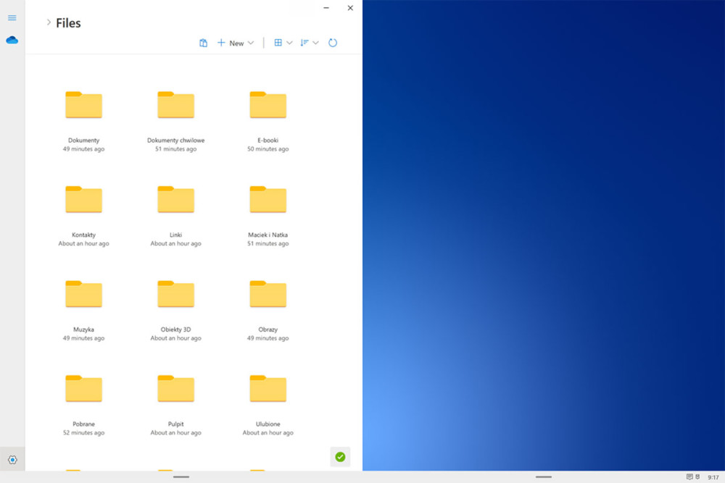Click "52 minutes ago" under Pobrane
The image size is (725, 483).
(x=83, y=433)
